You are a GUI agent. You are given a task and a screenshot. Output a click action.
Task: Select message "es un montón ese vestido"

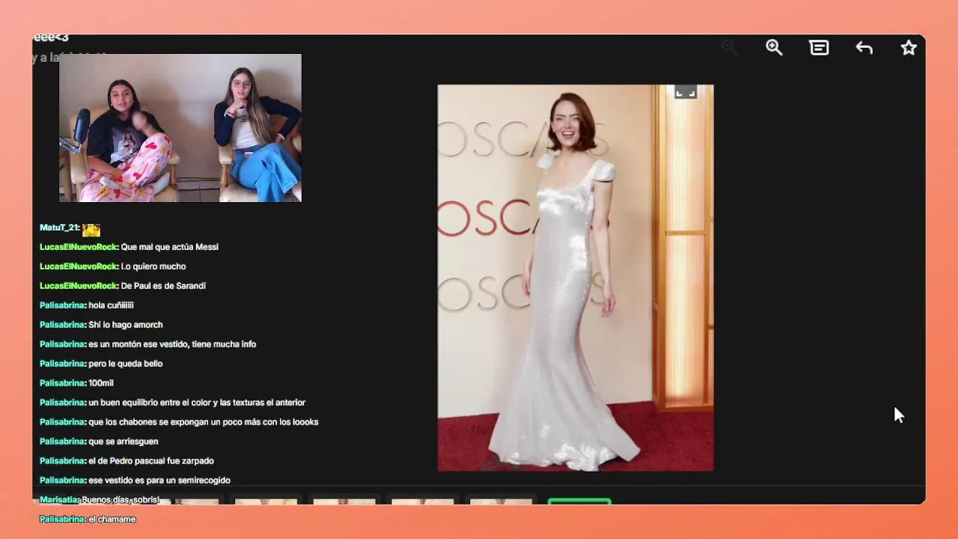[172, 344]
